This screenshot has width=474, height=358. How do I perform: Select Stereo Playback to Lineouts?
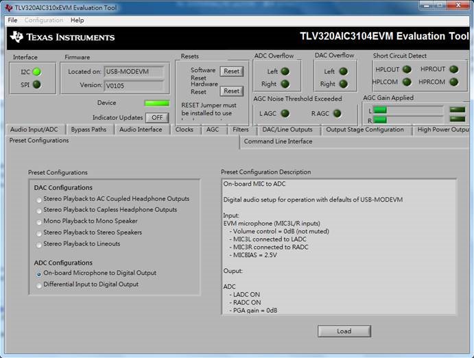tap(79, 243)
